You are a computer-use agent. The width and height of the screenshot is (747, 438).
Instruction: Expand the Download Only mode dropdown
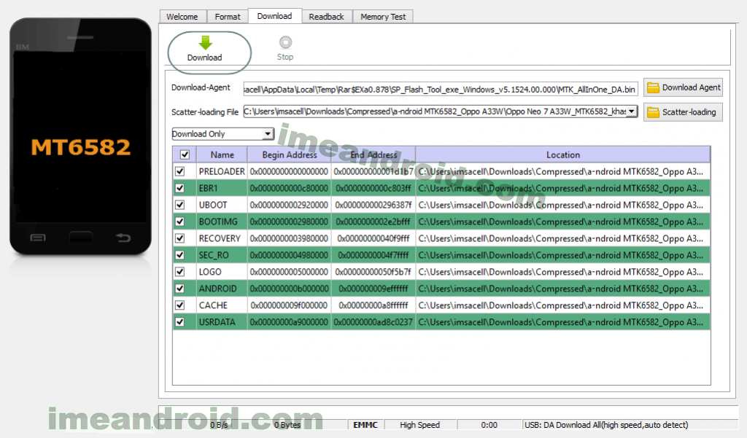[x=268, y=134]
